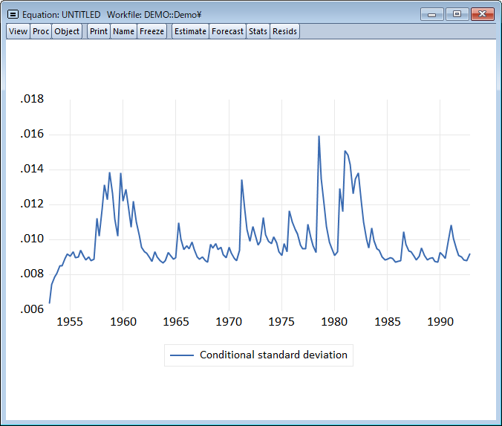Select the Conditional standard deviation legend

coord(258,355)
